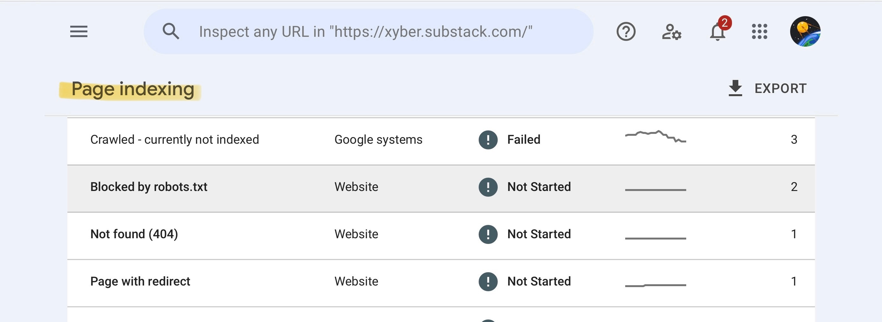The height and width of the screenshot is (322, 882).
Task: Click the search magnifier icon
Action: pos(171,31)
